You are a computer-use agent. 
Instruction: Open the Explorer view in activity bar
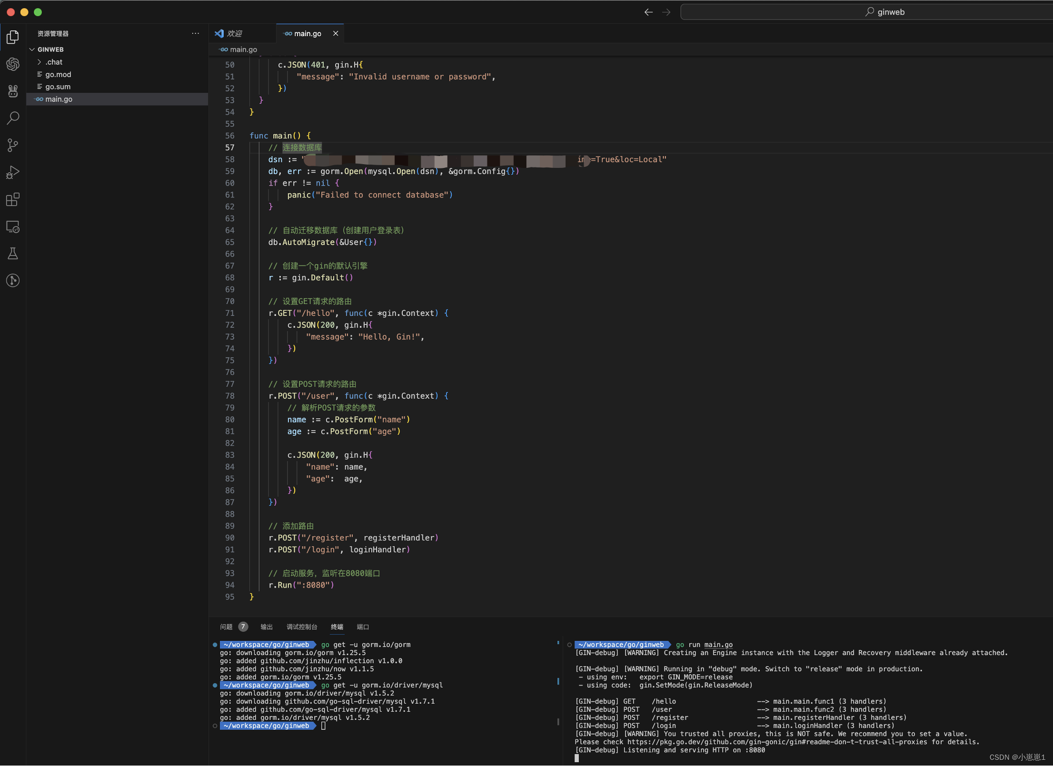point(13,37)
